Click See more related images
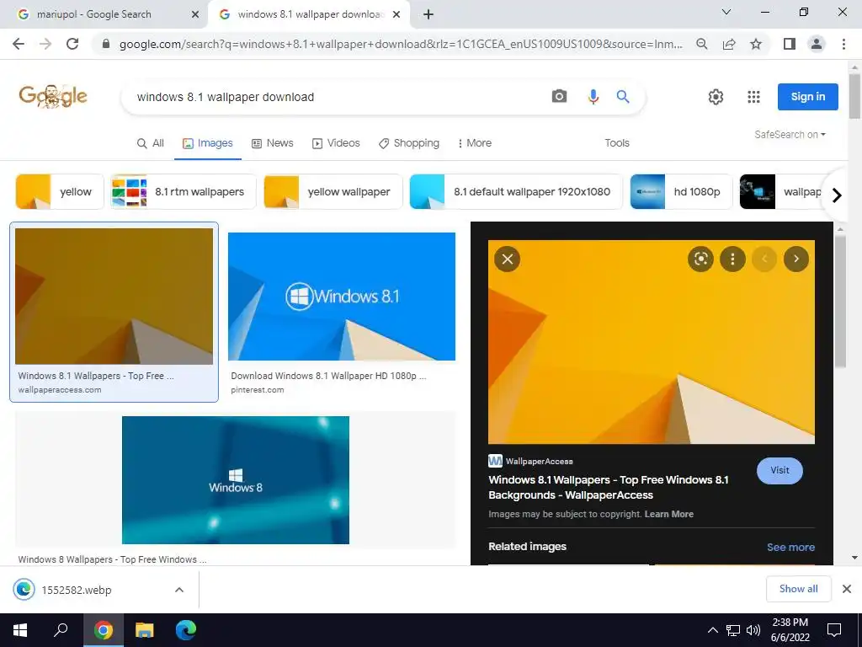Screen dimensions: 862x647 (790, 547)
